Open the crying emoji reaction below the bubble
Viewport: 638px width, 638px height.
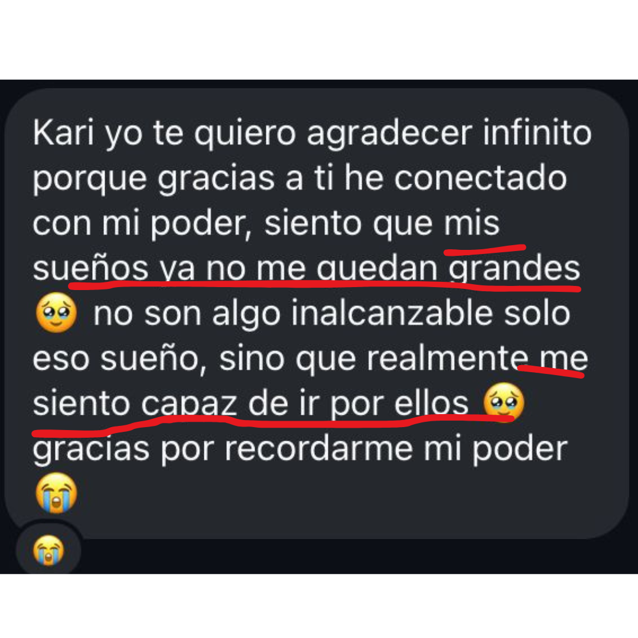click(x=48, y=550)
